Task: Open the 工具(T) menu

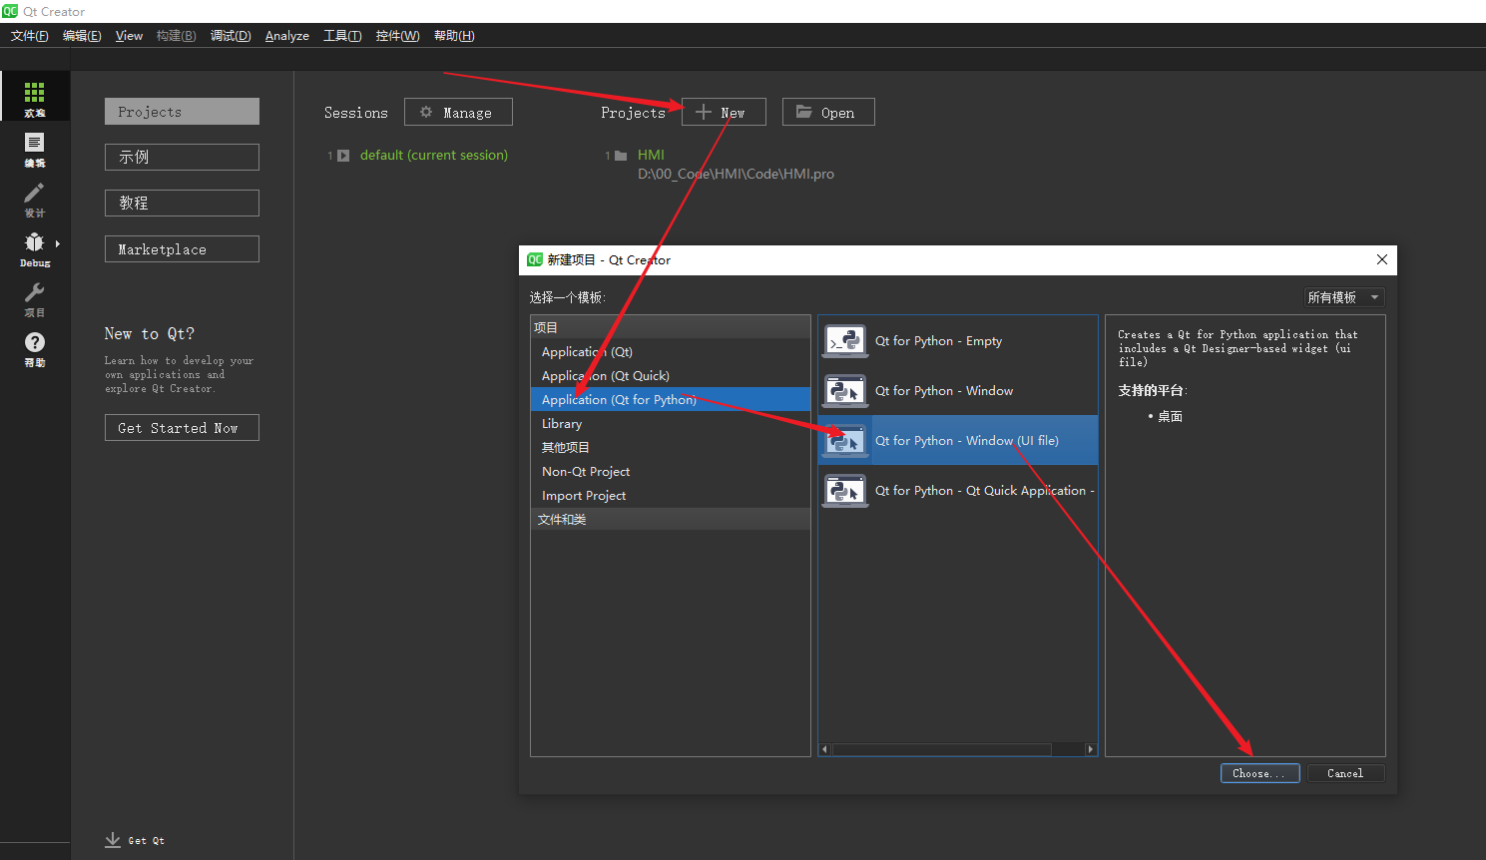Action: click(x=342, y=36)
